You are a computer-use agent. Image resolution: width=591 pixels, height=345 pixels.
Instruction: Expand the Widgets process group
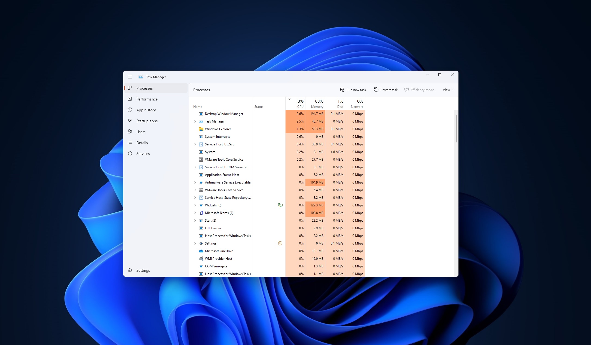195,205
